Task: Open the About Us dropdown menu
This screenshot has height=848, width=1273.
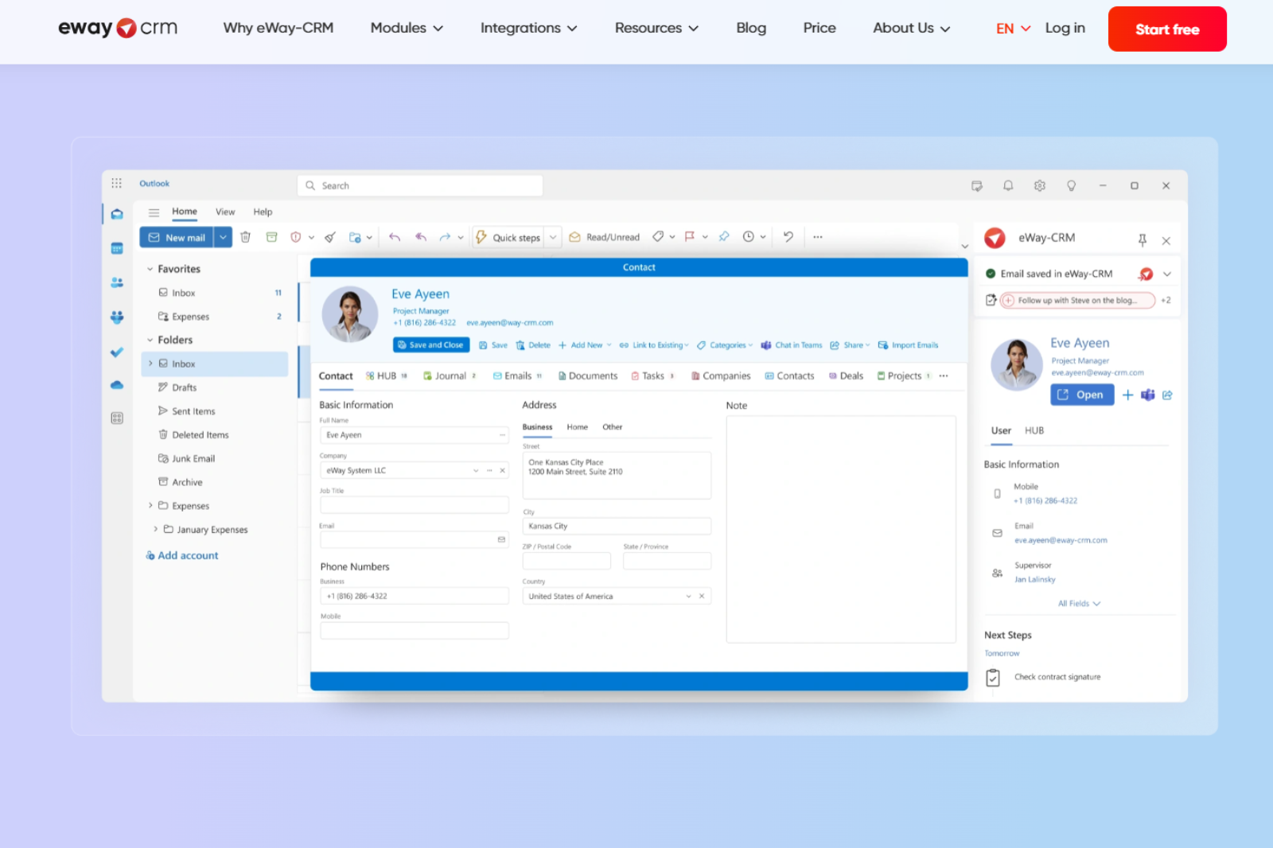Action: tap(911, 28)
